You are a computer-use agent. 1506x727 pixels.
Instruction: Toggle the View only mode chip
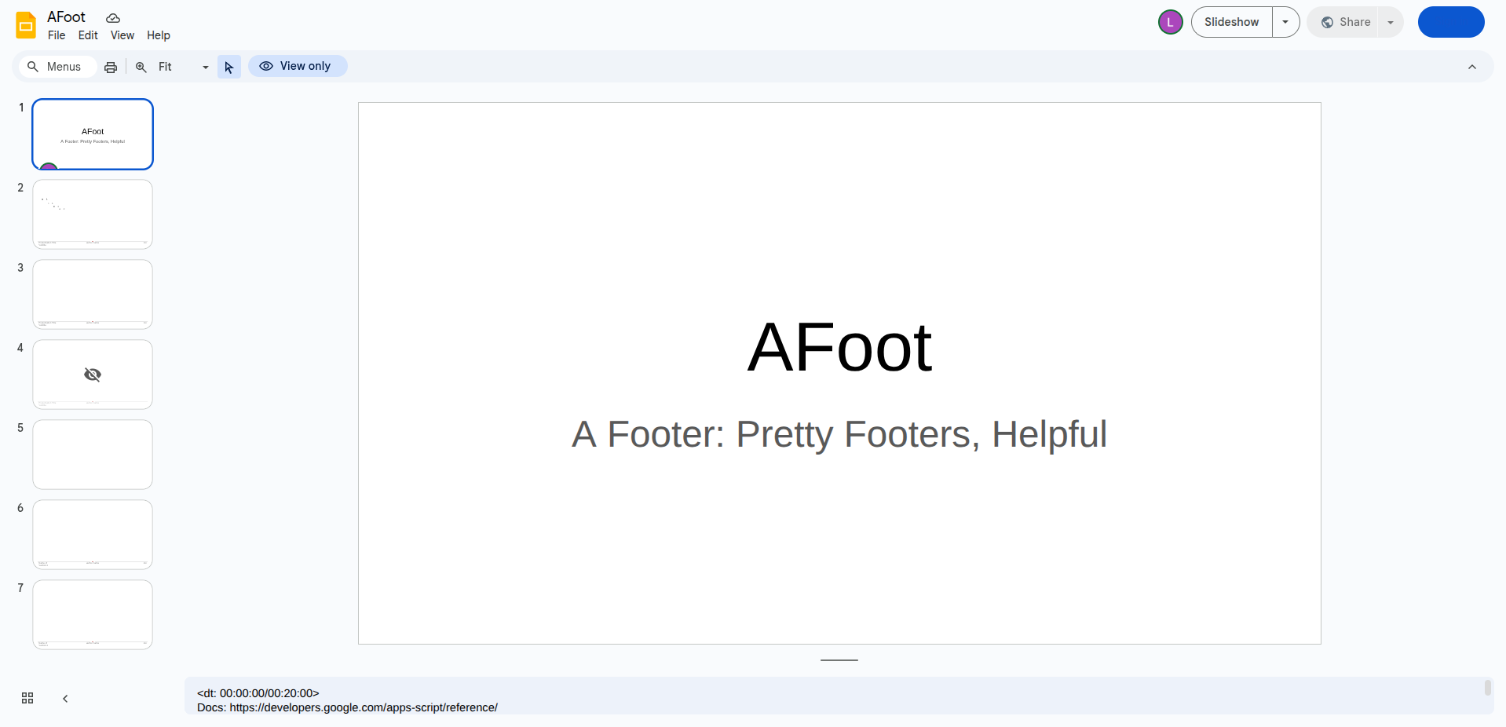pos(298,66)
